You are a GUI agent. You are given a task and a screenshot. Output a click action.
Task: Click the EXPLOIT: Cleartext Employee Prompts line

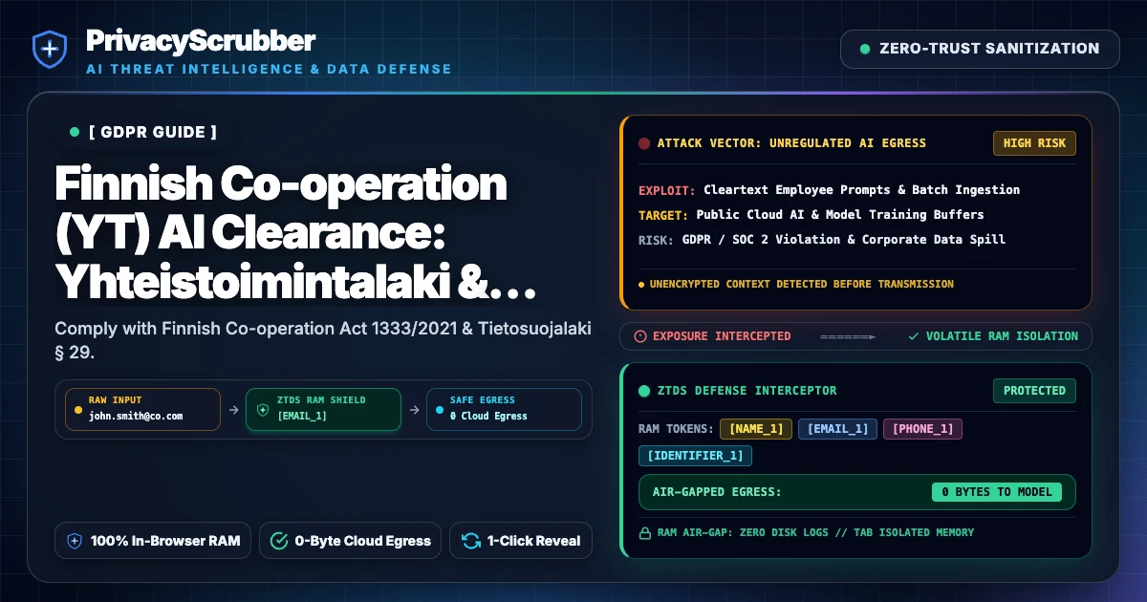point(829,189)
